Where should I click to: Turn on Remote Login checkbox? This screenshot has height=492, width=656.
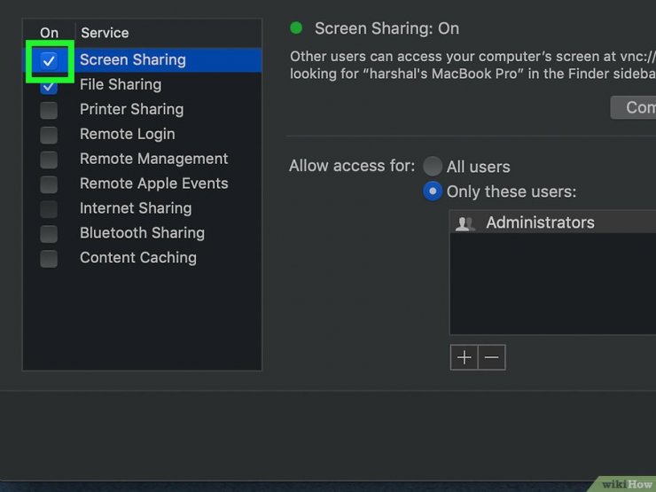(49, 135)
